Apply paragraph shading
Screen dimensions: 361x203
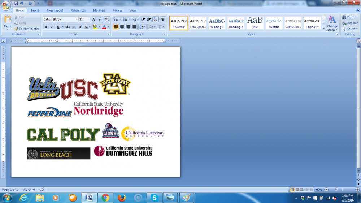(151, 27)
